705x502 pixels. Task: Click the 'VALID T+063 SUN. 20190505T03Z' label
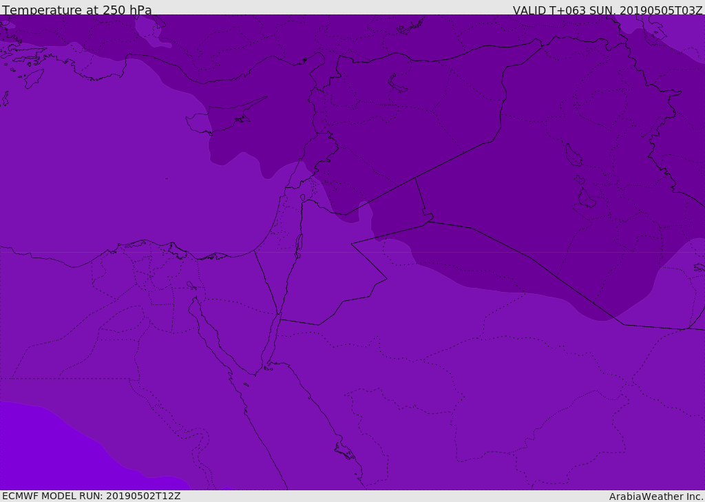click(x=607, y=10)
